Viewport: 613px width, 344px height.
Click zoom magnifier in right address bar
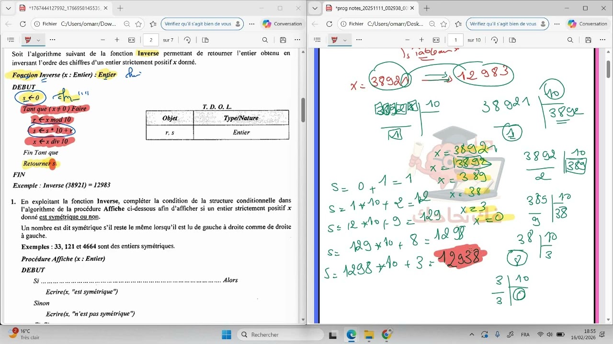[x=432, y=24]
